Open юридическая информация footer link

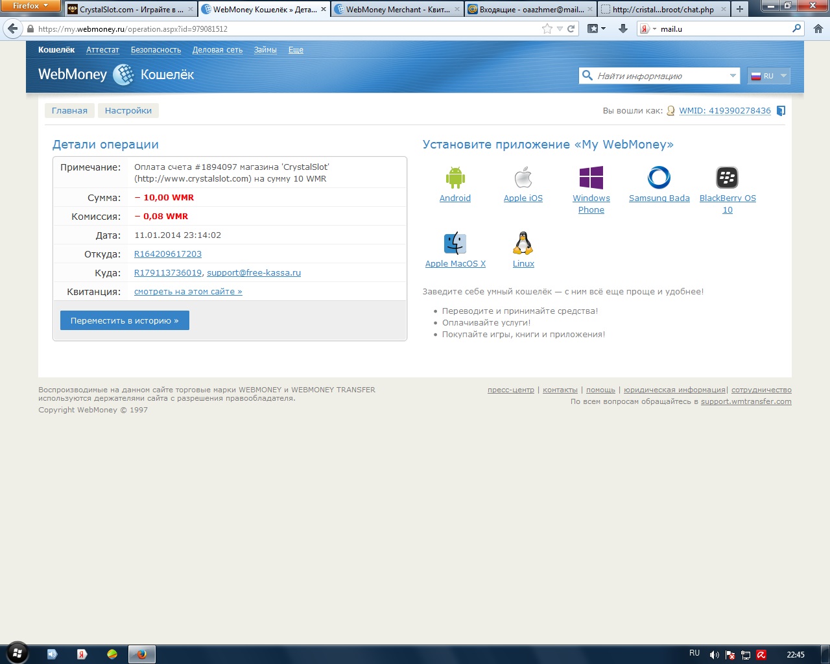(x=674, y=390)
